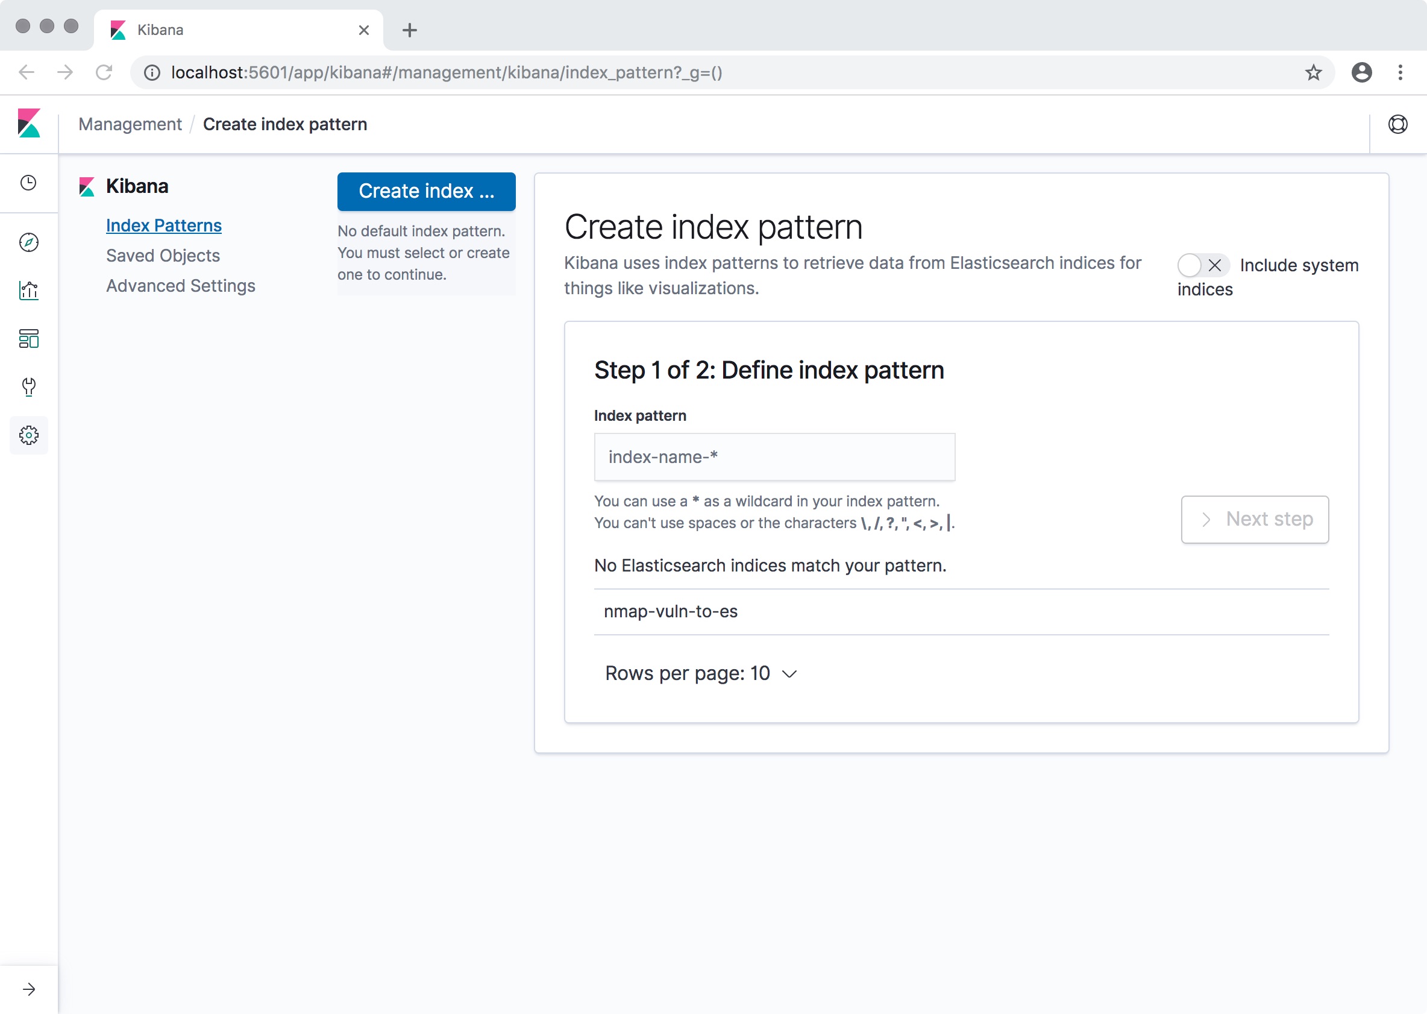Select Saved Objects menu item
Image resolution: width=1427 pixels, height=1014 pixels.
pos(162,253)
